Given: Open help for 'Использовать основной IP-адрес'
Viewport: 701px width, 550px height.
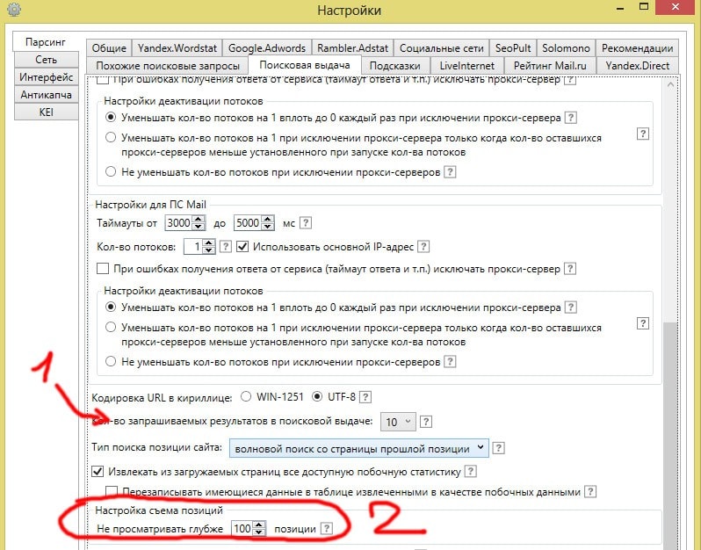Looking at the screenshot, I should pos(423,246).
